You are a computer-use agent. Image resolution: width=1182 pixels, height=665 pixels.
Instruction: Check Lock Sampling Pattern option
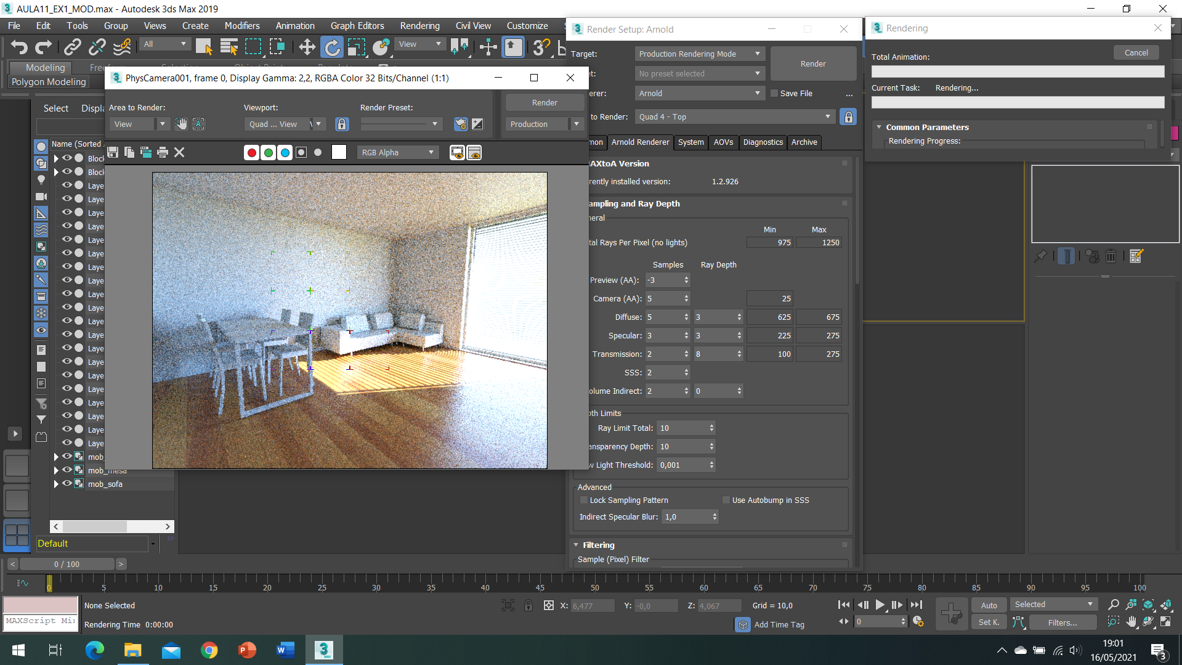point(583,500)
